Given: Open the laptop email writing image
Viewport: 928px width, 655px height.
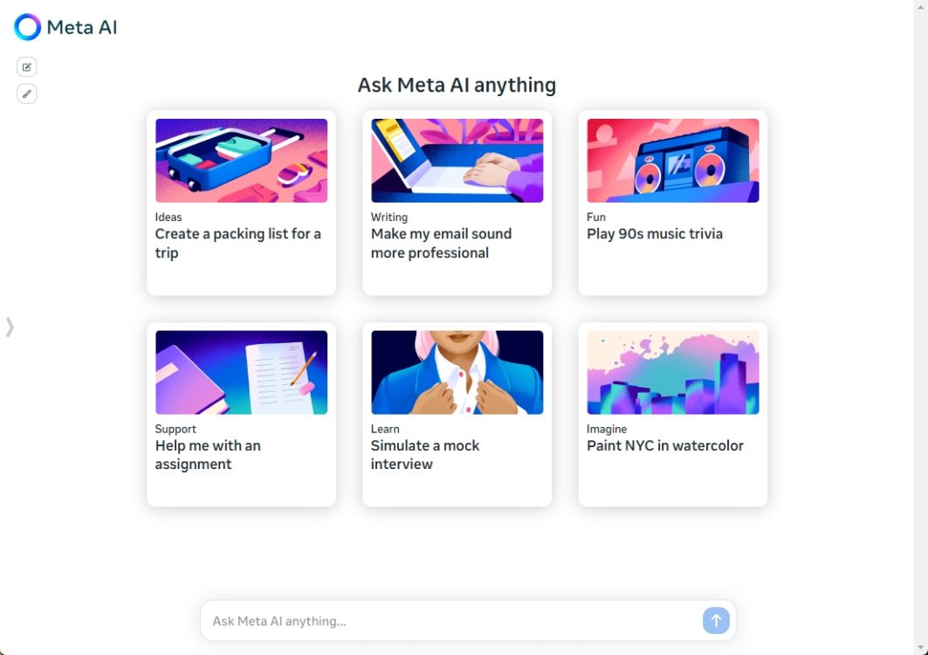Looking at the screenshot, I should (457, 161).
